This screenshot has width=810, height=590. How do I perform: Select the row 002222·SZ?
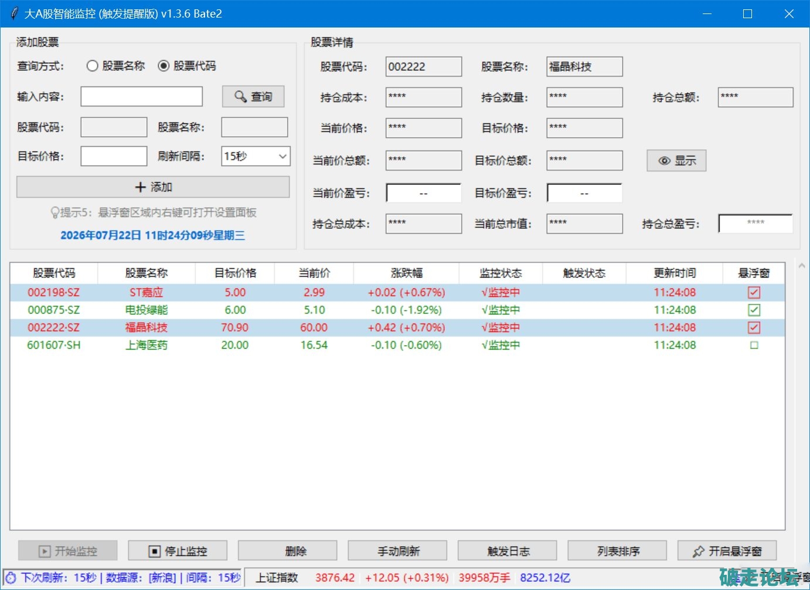(397, 328)
